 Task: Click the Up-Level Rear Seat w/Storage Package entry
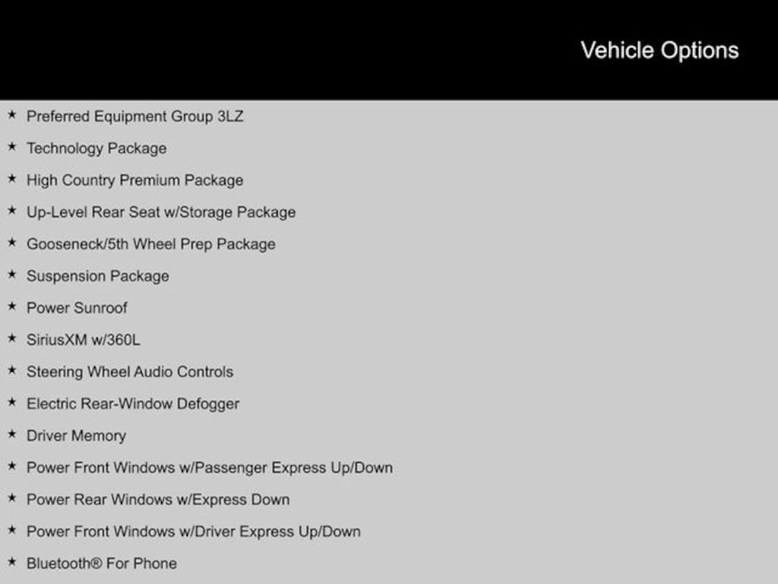[160, 212]
